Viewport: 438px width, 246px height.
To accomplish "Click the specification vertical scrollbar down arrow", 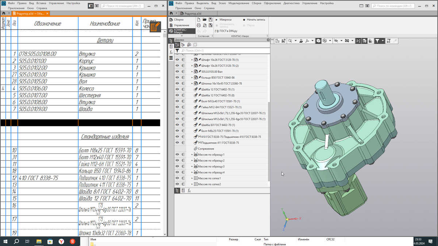I will click(165, 234).
